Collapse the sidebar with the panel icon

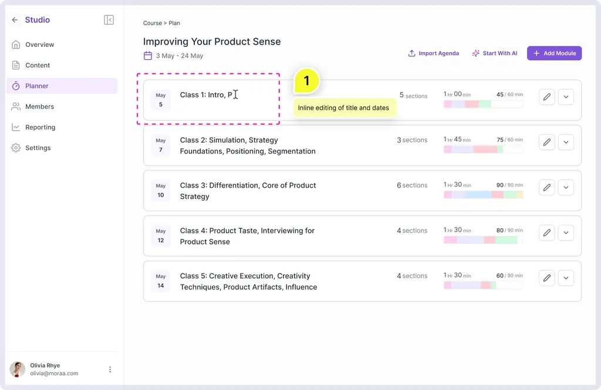pyautogui.click(x=109, y=20)
